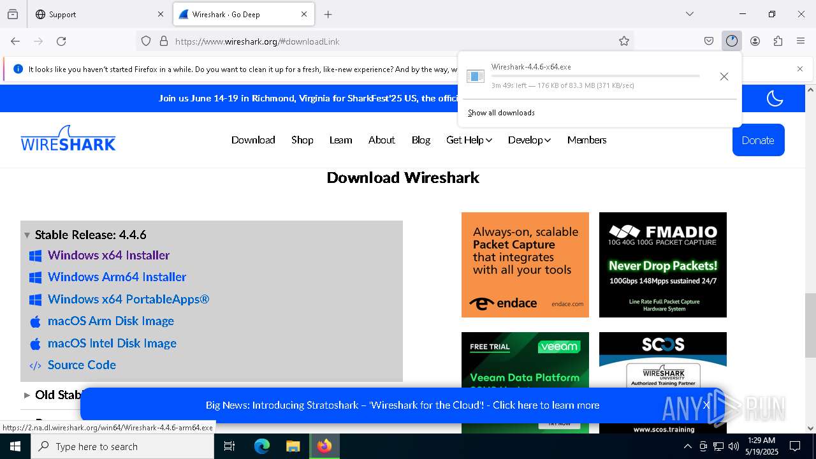Download Windows x64 PortableApps
This screenshot has width=816, height=459.
[x=128, y=299]
